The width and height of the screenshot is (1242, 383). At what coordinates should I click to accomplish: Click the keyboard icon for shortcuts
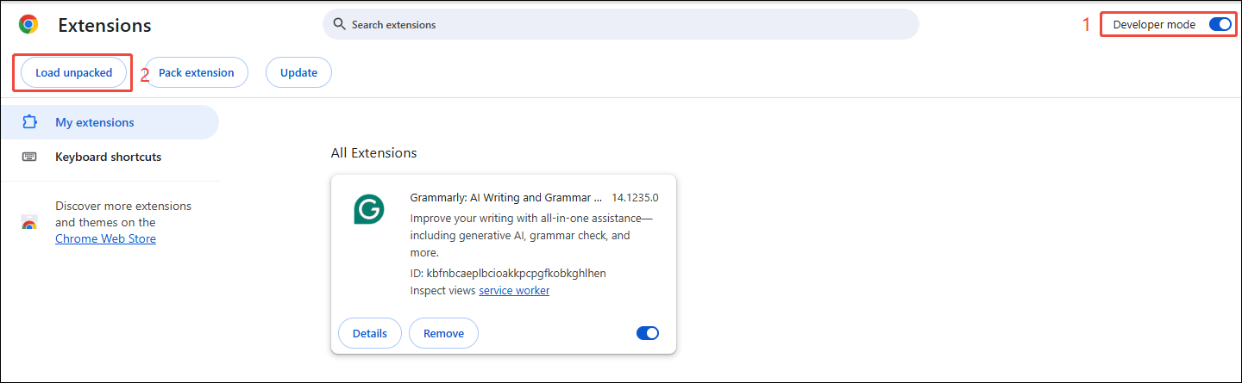pyautogui.click(x=29, y=157)
